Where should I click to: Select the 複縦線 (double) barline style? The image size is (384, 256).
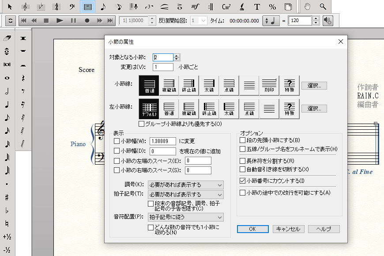pyautogui.click(x=170, y=85)
